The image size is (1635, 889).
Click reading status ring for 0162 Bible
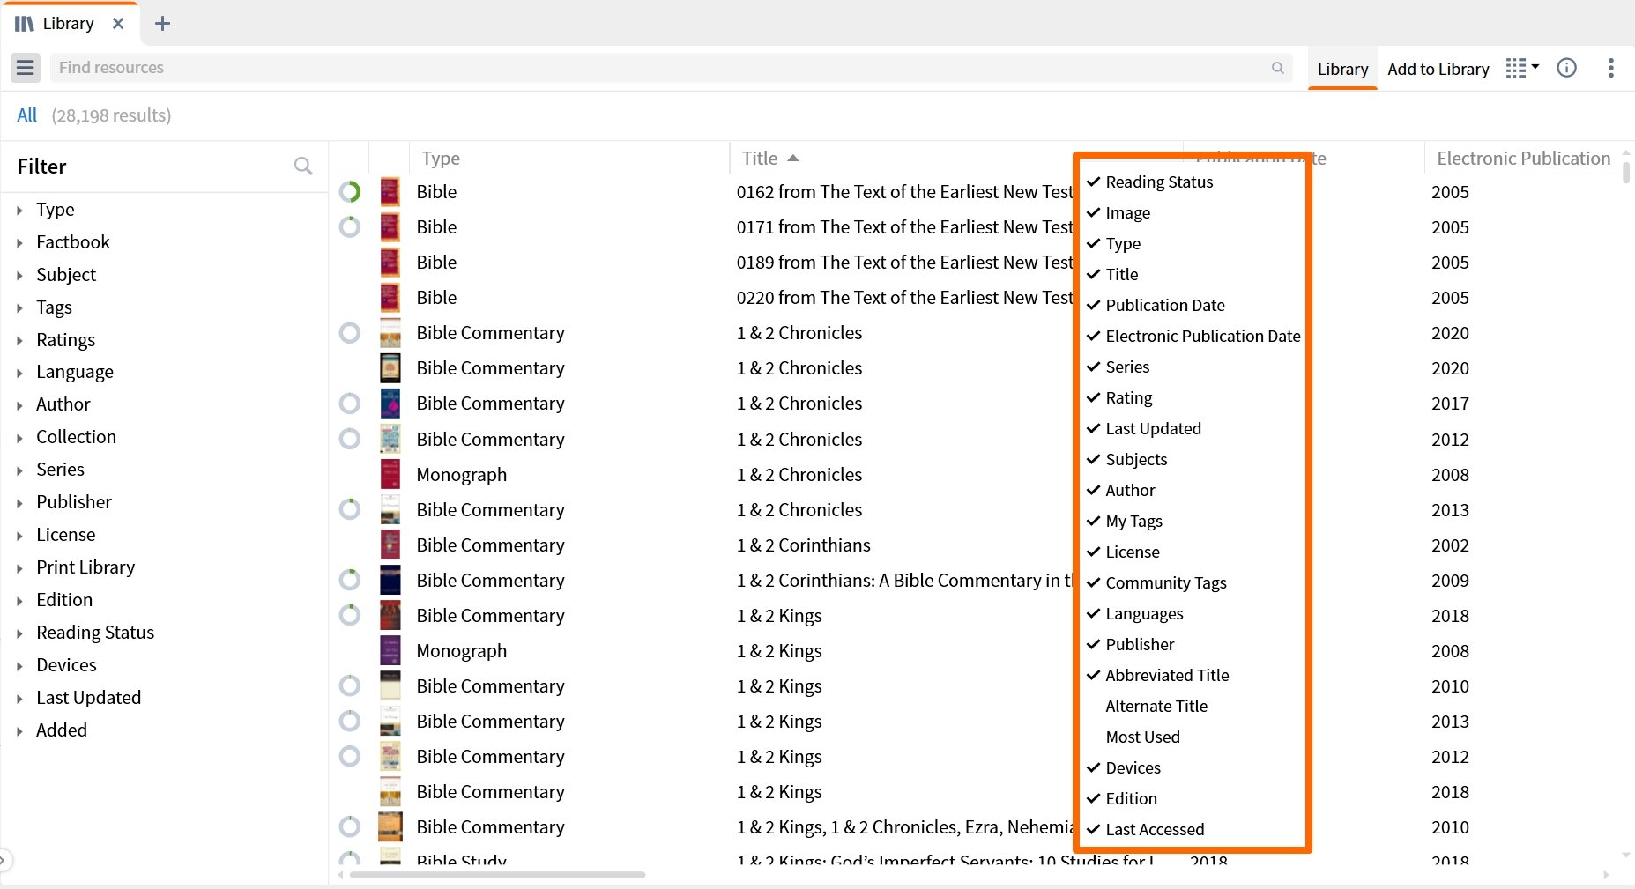point(350,191)
